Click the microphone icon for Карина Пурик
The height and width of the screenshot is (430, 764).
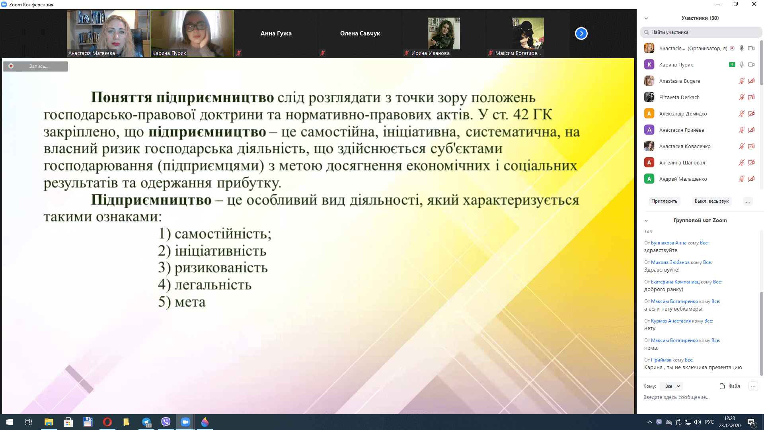[742, 64]
